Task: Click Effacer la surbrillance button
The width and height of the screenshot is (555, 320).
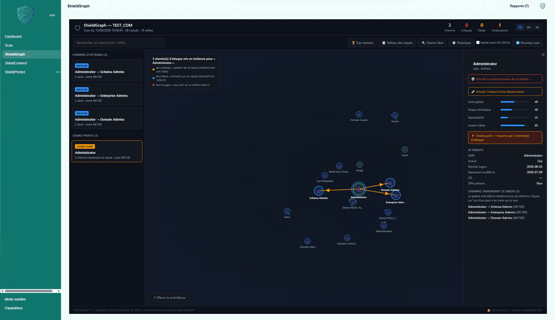Action: (x=169, y=298)
